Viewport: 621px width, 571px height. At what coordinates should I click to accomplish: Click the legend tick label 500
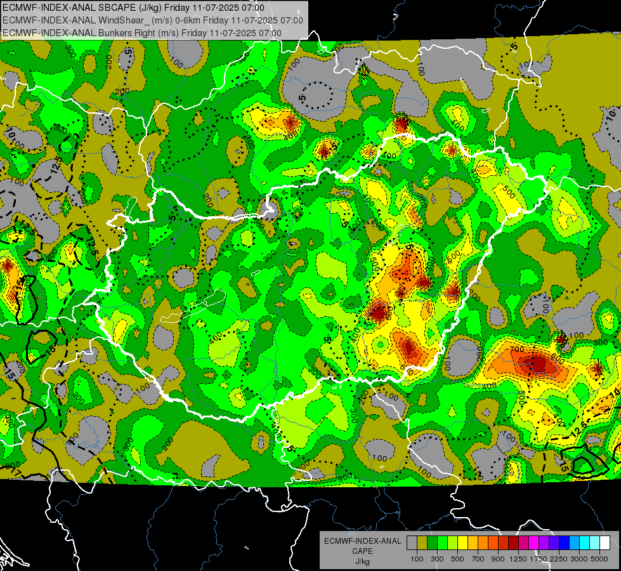pos(457,559)
